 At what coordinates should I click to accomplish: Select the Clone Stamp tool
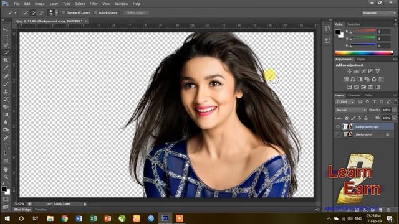(6, 91)
